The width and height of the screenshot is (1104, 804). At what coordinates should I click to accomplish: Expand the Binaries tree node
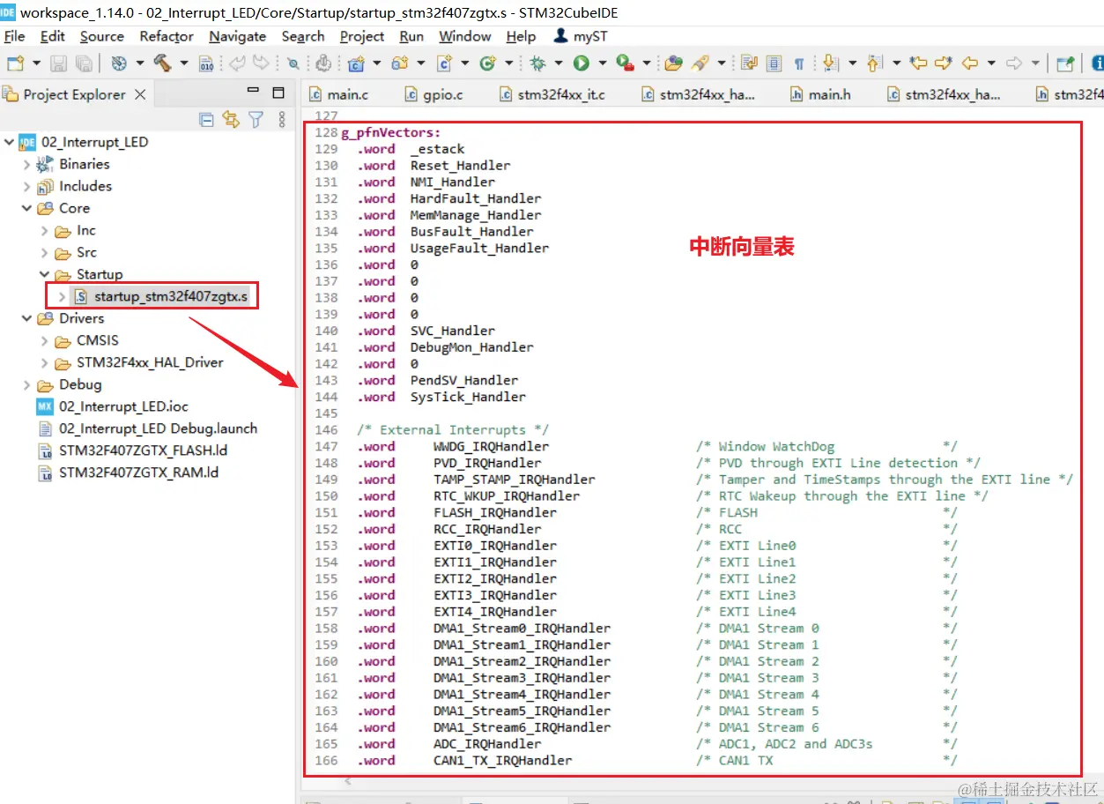[x=26, y=164]
